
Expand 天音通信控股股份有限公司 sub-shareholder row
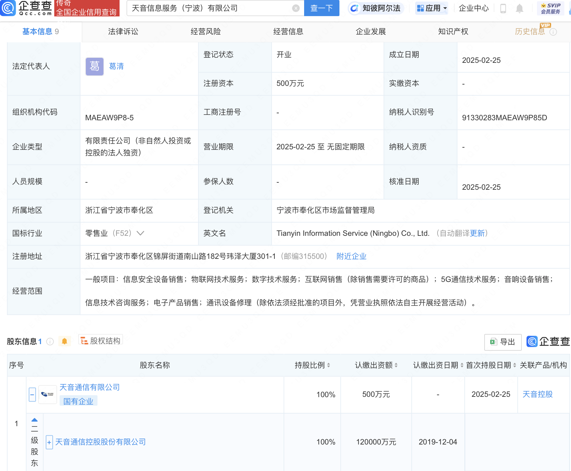pyautogui.click(x=49, y=442)
